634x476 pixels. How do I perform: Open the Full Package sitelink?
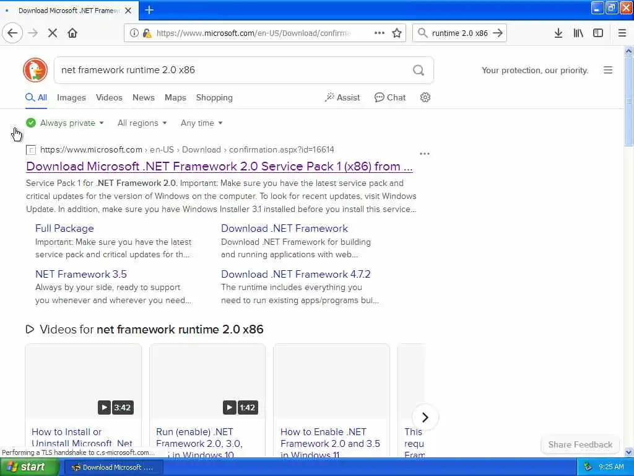pos(64,228)
